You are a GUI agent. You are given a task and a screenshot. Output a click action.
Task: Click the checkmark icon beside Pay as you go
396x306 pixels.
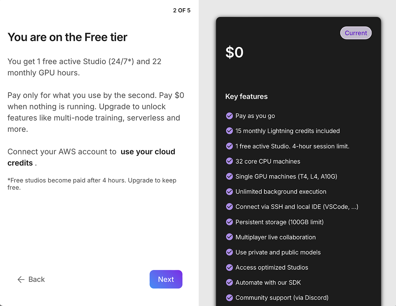[x=229, y=116]
